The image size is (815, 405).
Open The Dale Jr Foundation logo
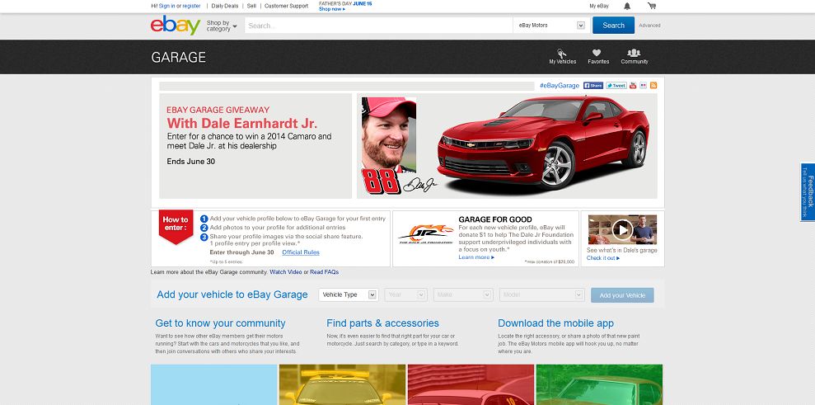point(426,233)
